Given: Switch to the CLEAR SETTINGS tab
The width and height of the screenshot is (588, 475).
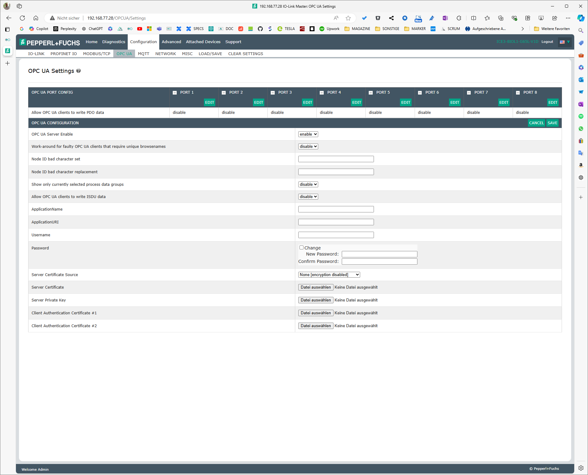Looking at the screenshot, I should [x=246, y=54].
